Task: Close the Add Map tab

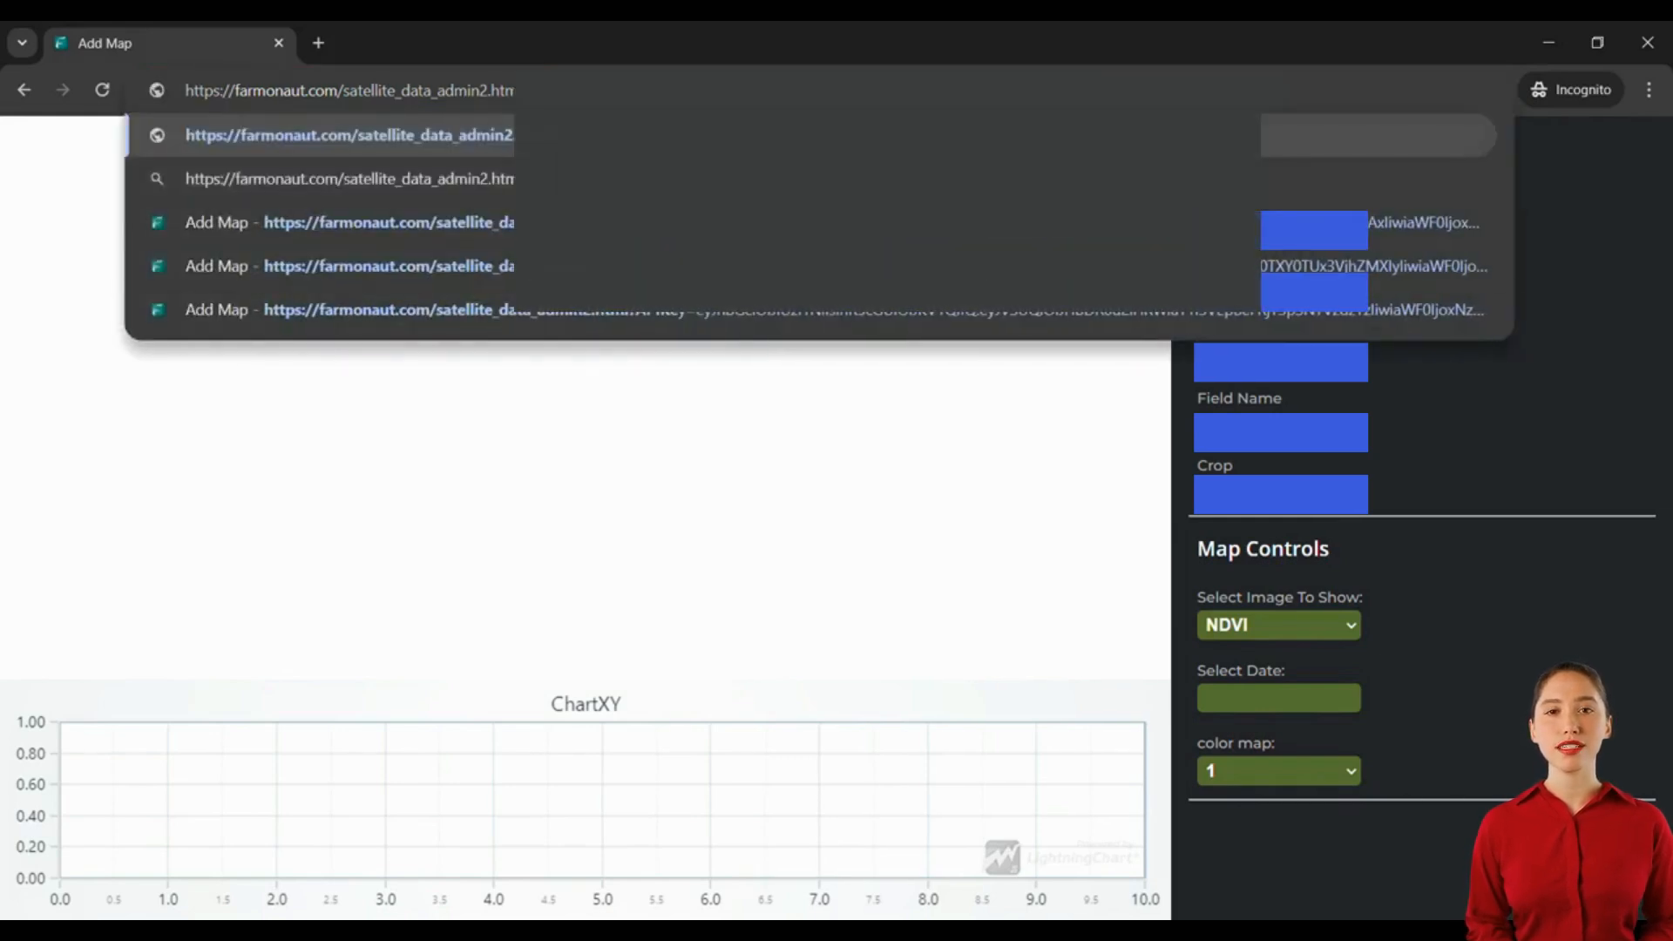Action: pos(279,43)
